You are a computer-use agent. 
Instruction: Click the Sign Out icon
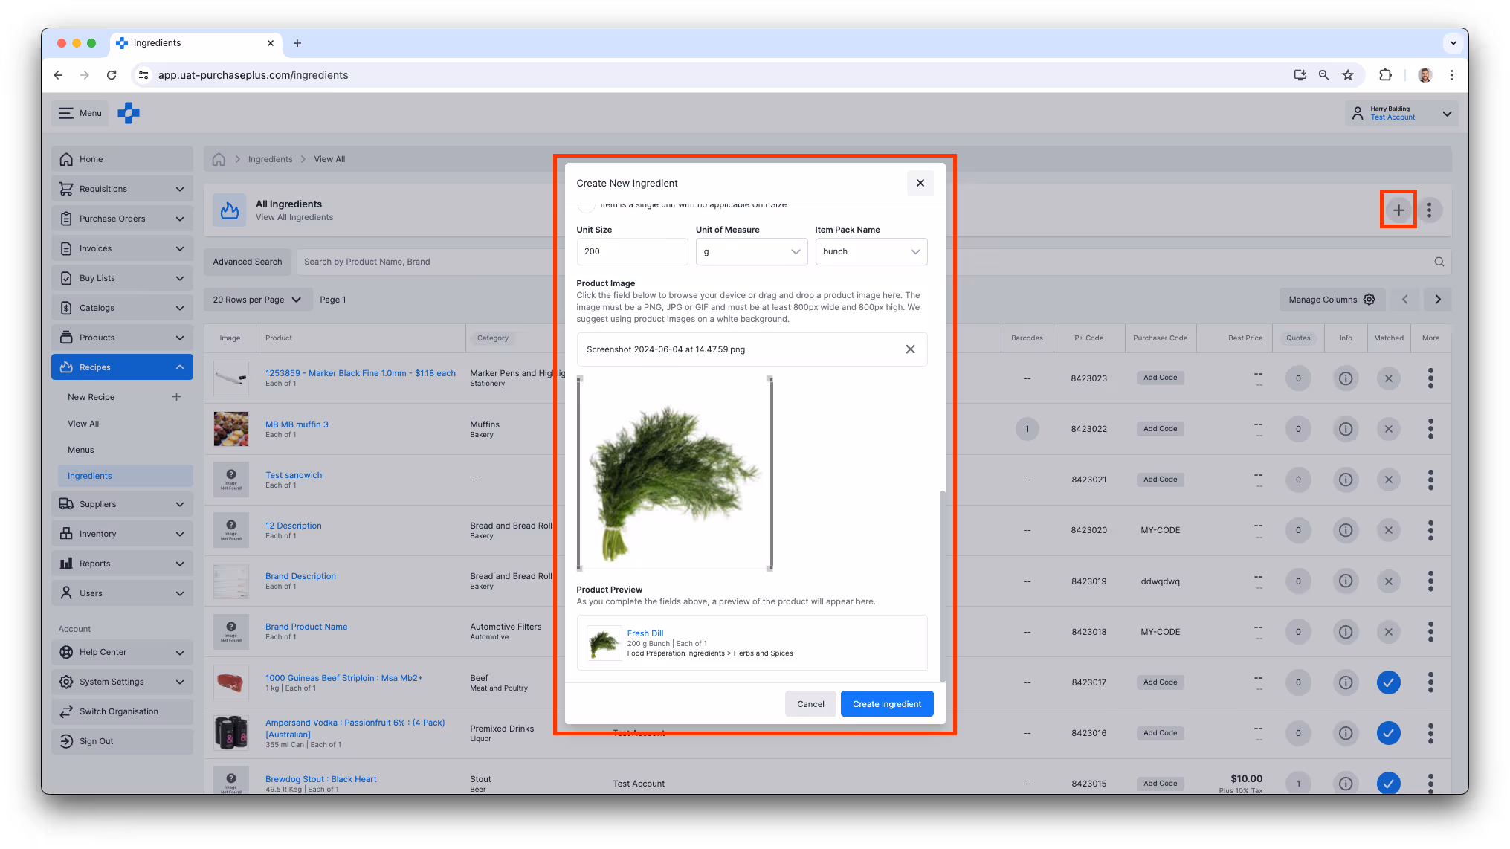tap(66, 740)
